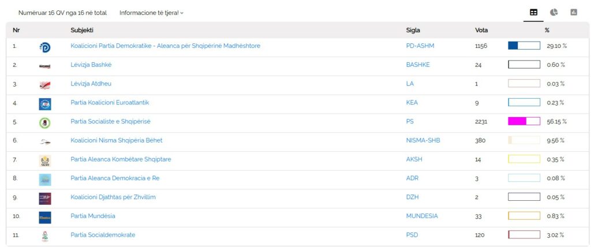Switch to the pie chart view
The image size is (591, 247).
[553, 12]
